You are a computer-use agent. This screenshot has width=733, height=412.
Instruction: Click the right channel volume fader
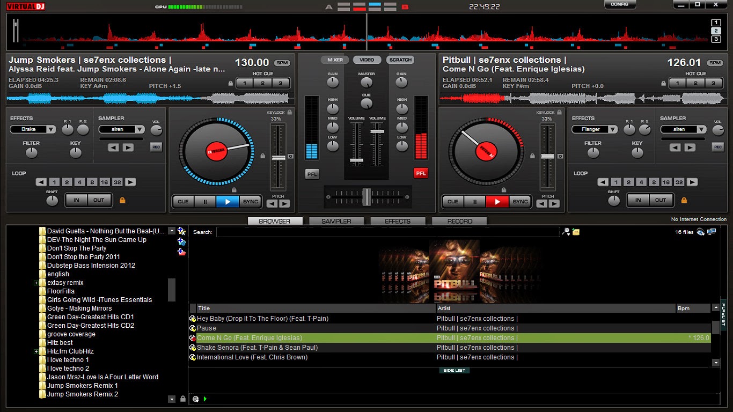[377, 131]
